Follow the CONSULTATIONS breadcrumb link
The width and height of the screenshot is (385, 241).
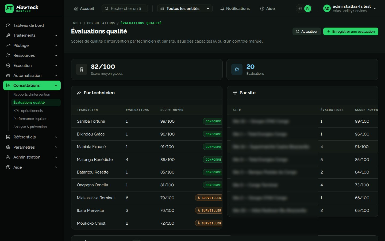[x=101, y=23]
